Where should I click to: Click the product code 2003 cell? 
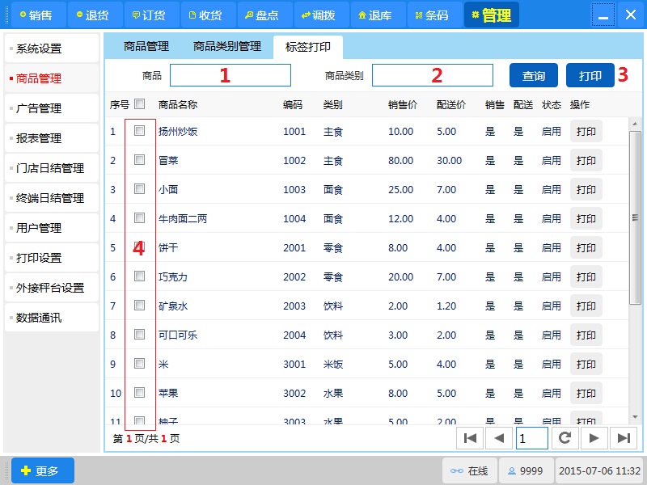[294, 306]
